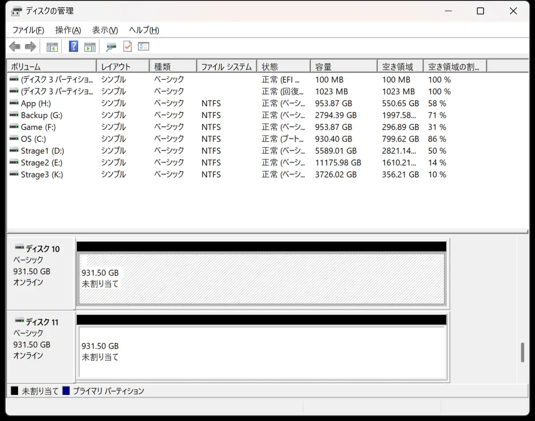Select the second ディスク 3 パーティション row (1023 MB)
Viewport: 535px width, 421px height.
pyautogui.click(x=247, y=91)
